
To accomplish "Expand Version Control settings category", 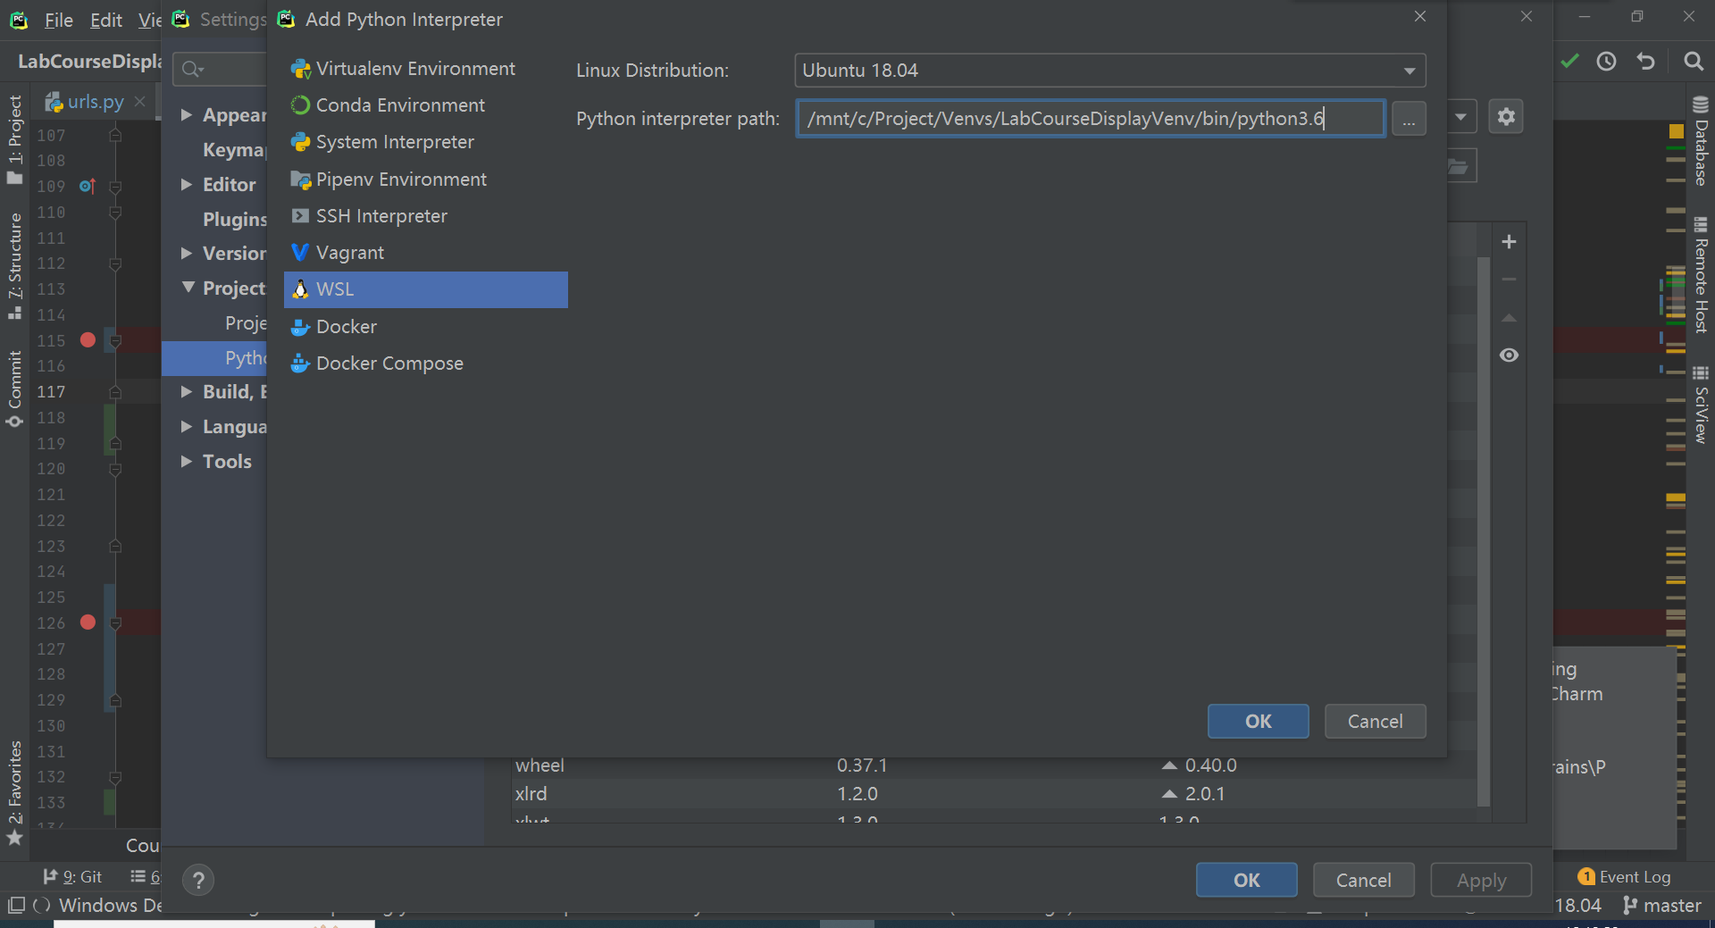I will pos(187,253).
